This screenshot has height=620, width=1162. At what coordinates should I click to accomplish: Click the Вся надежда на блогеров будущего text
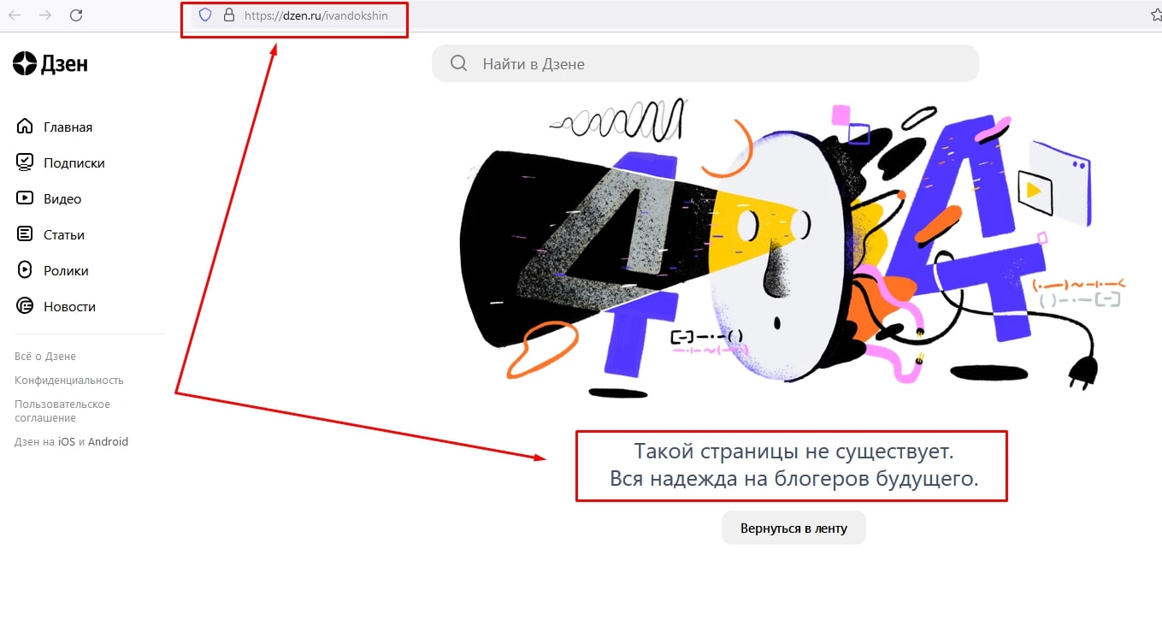coord(793,478)
